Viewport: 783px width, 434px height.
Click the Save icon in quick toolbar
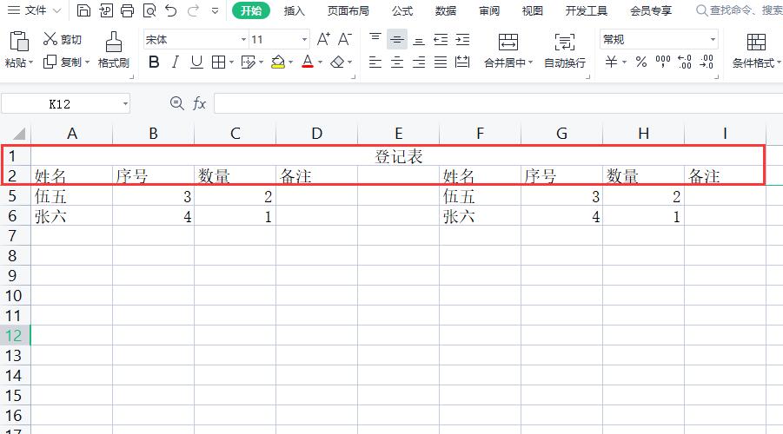point(84,10)
